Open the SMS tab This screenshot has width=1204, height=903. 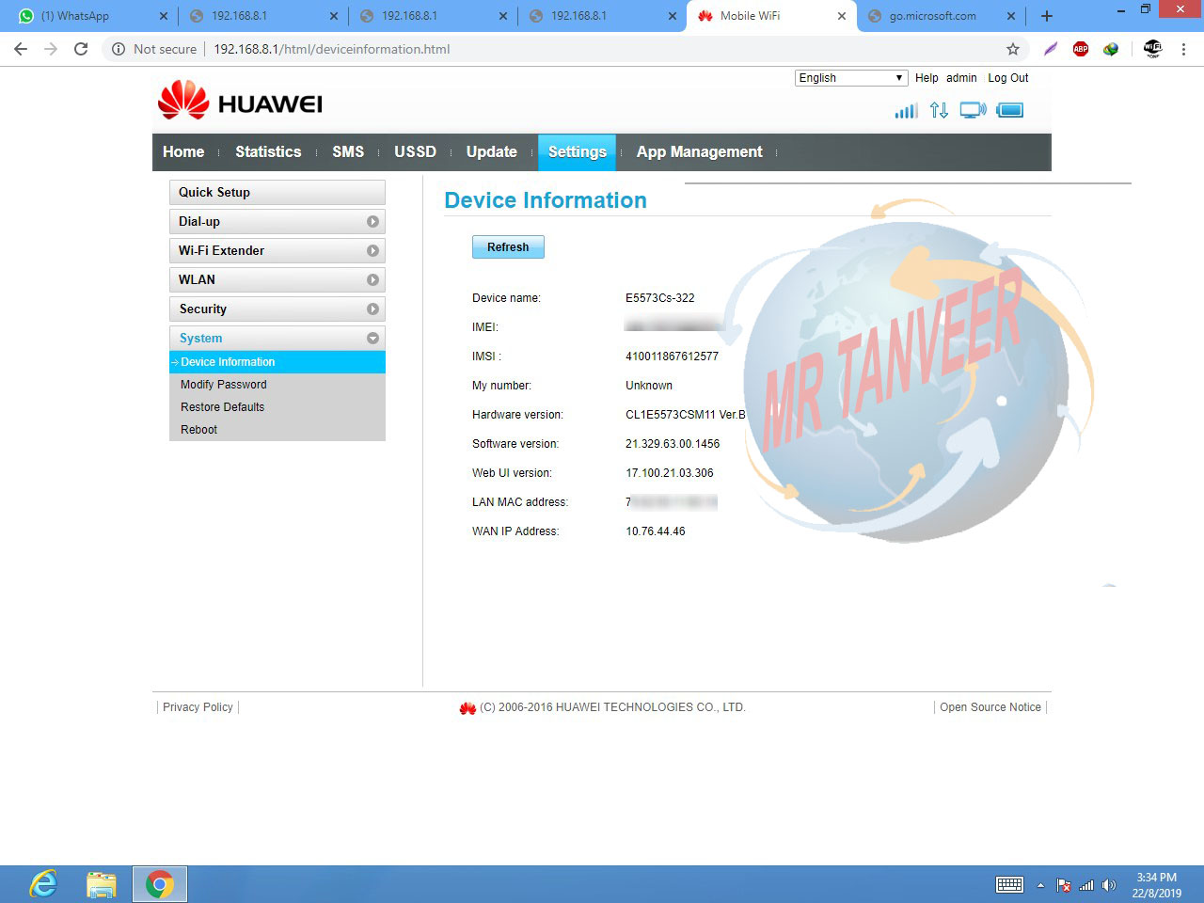click(x=348, y=152)
